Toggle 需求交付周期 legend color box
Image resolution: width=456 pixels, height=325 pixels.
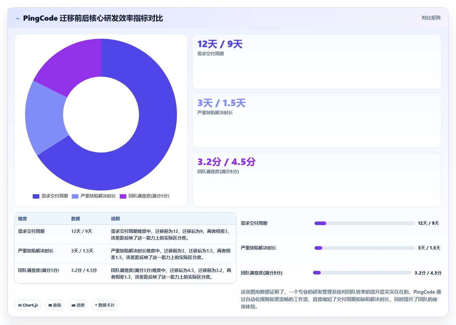(x=36, y=196)
